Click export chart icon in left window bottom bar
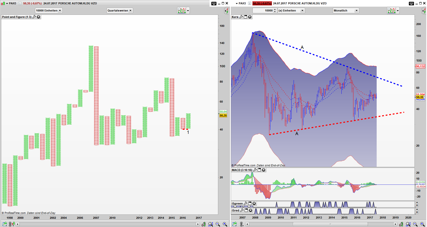427x227 pixels. pos(5,224)
